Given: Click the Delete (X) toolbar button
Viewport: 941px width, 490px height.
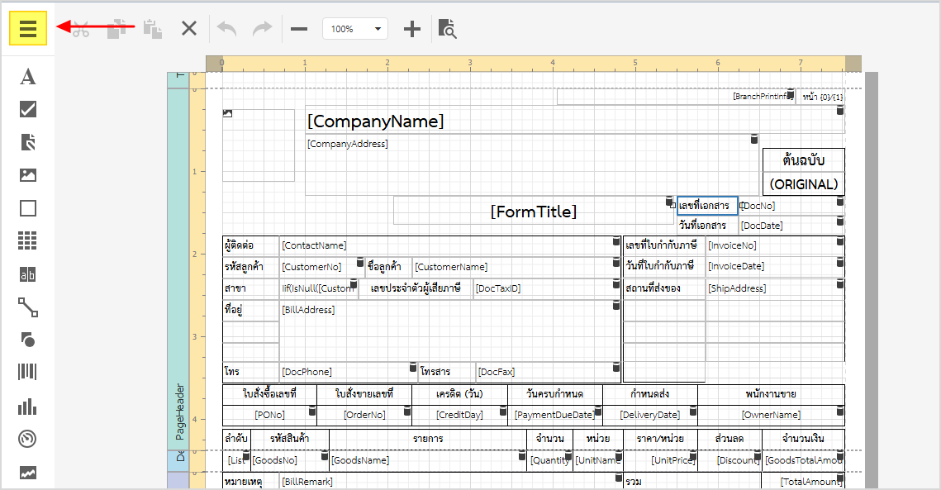Looking at the screenshot, I should [x=189, y=29].
